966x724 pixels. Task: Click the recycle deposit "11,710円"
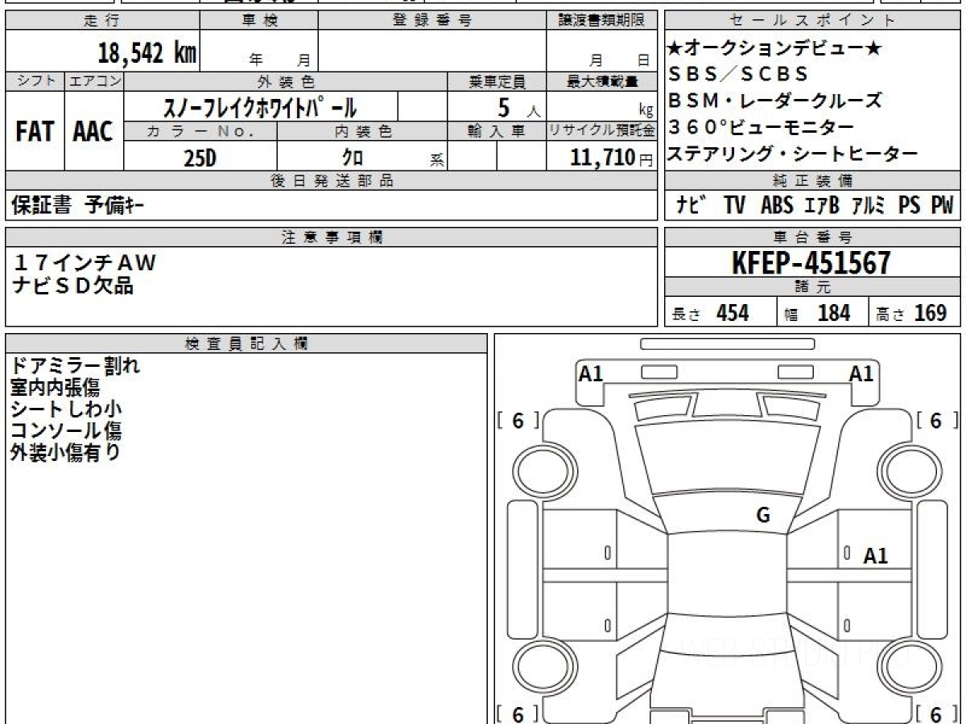click(612, 158)
